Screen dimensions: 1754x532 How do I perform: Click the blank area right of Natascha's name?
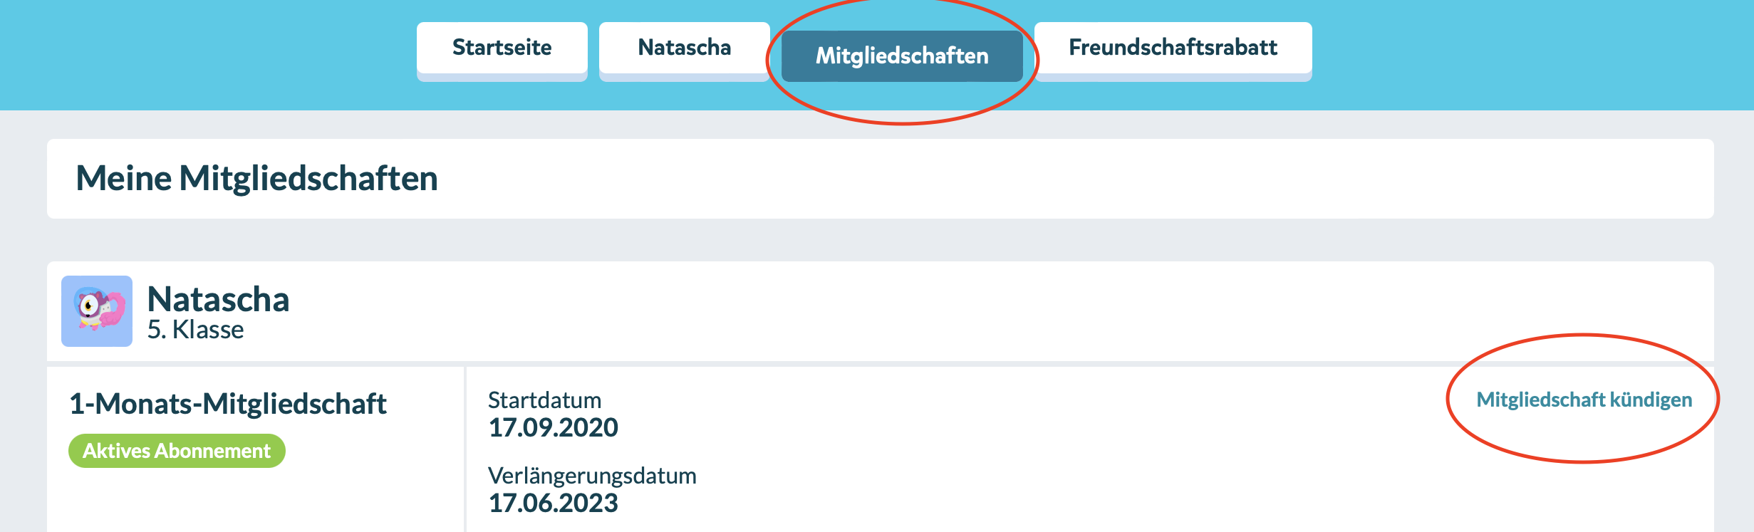(997, 311)
